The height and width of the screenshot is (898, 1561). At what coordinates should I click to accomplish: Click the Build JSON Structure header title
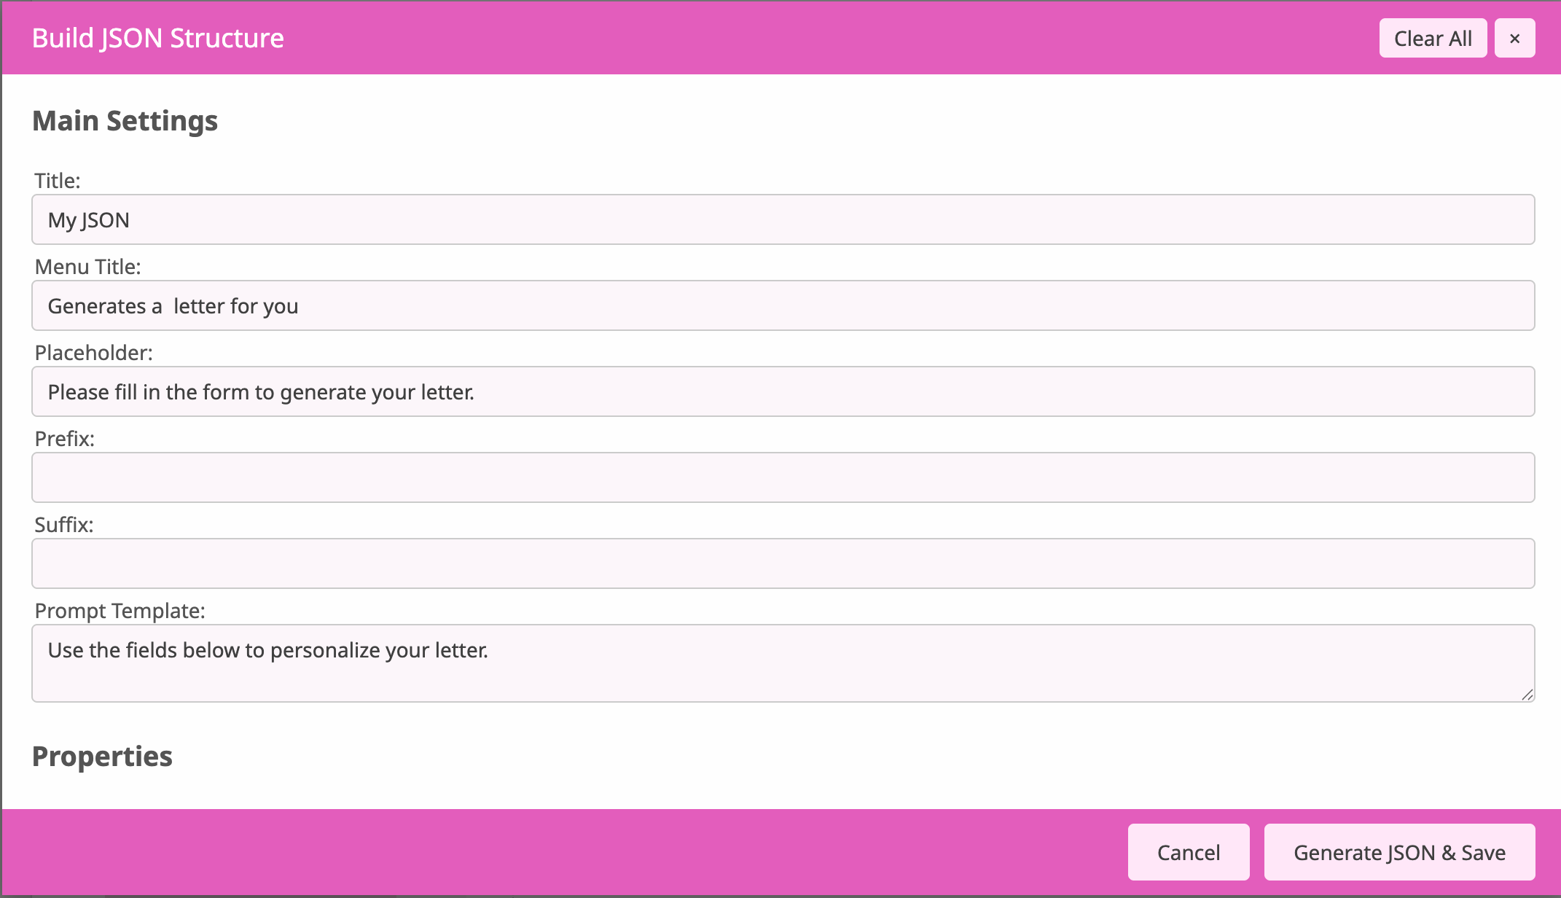pyautogui.click(x=157, y=38)
